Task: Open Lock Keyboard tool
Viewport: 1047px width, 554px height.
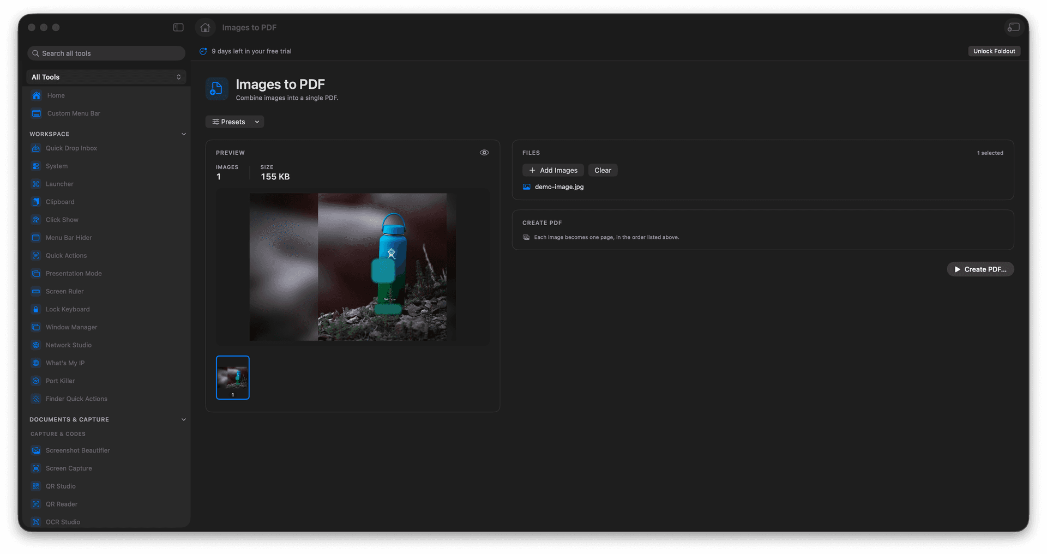Action: point(106,309)
